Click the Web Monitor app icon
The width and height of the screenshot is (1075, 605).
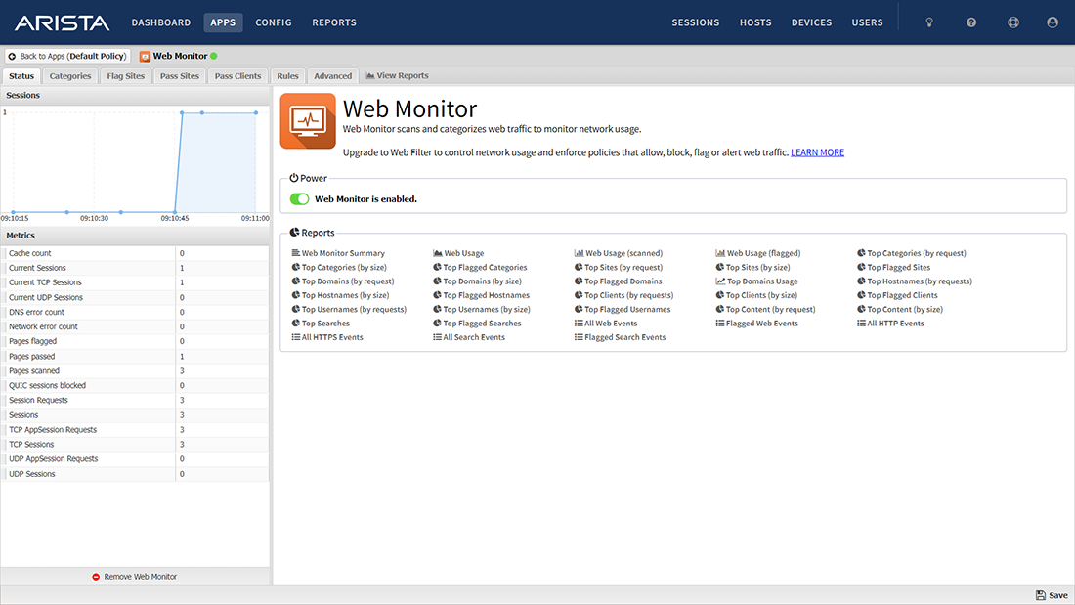(x=145, y=57)
